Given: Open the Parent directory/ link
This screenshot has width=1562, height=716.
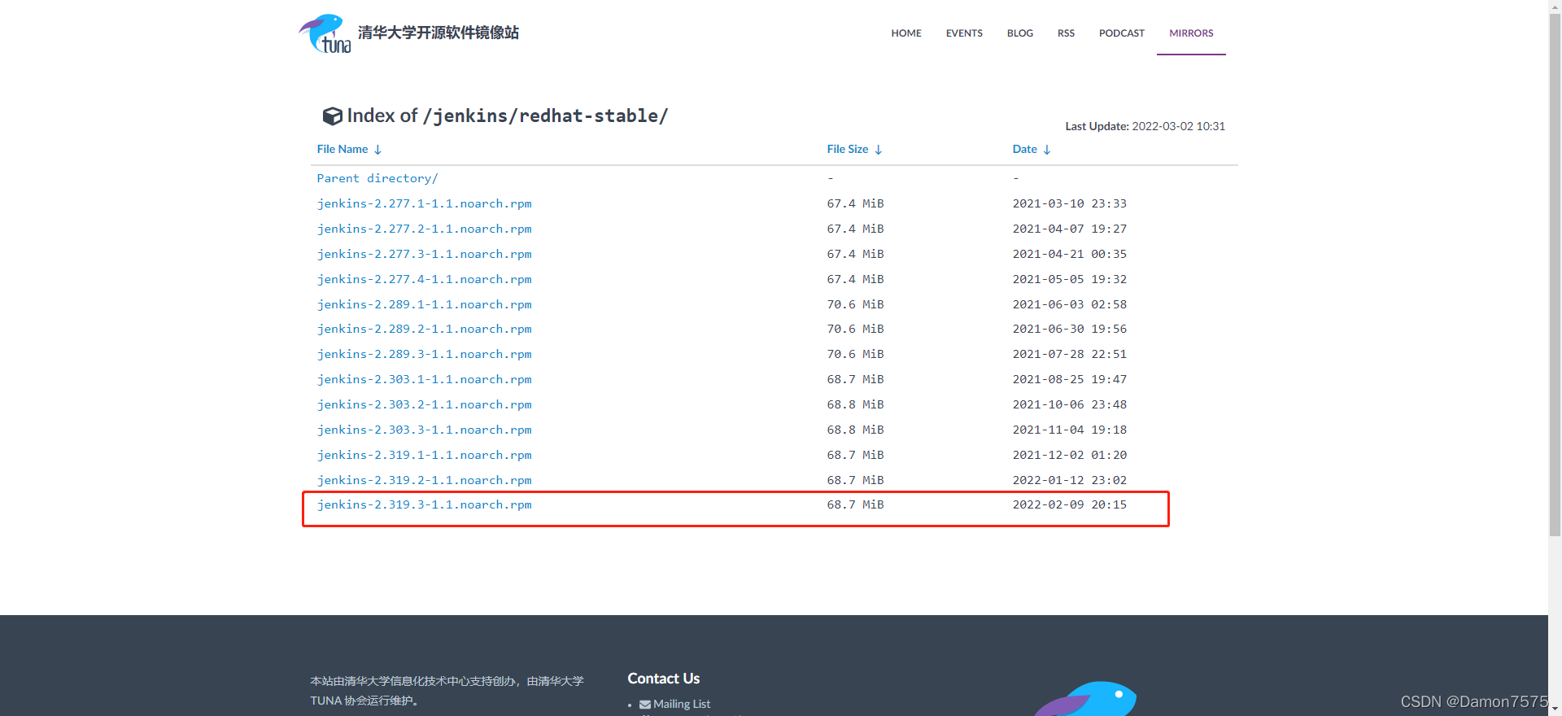Looking at the screenshot, I should (x=377, y=178).
